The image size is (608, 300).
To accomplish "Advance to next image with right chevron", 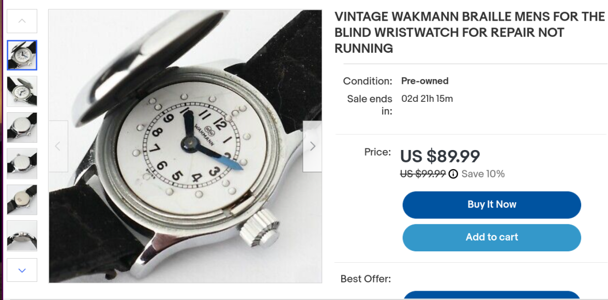I will [312, 146].
